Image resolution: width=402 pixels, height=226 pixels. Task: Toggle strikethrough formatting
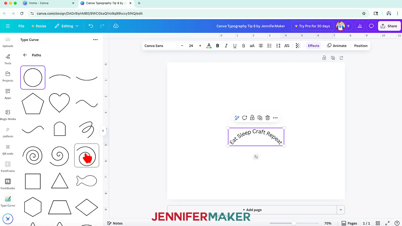tap(243, 46)
